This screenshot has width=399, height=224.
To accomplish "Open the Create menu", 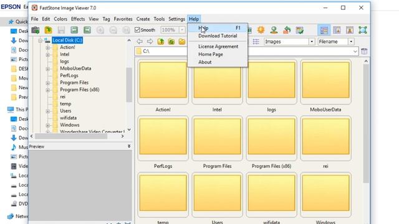I will click(x=143, y=19).
